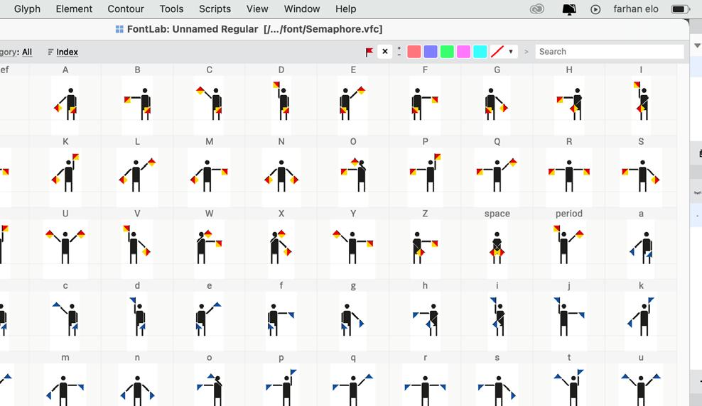
Task: Open the category All dropdown
Action: click(x=27, y=52)
